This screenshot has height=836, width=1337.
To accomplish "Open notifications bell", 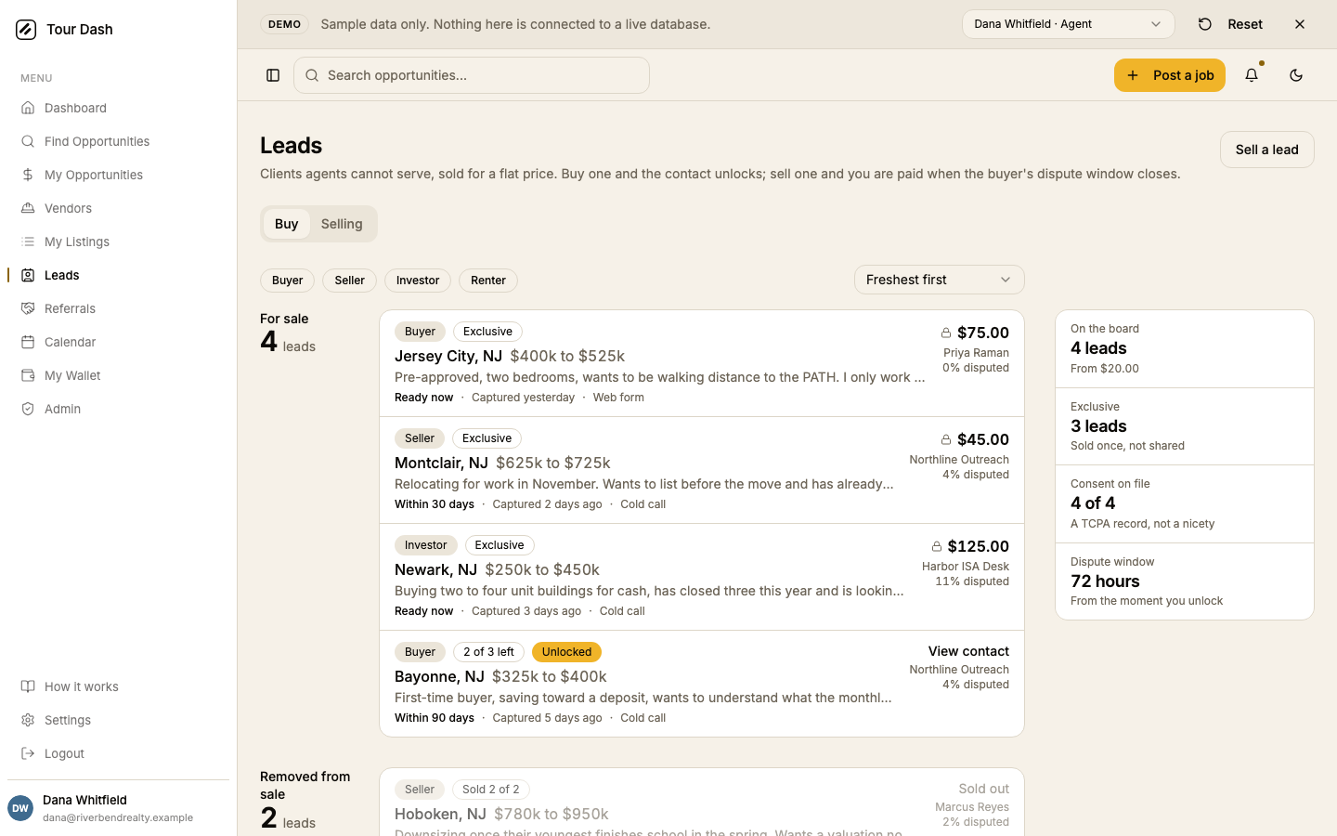I will click(x=1252, y=75).
